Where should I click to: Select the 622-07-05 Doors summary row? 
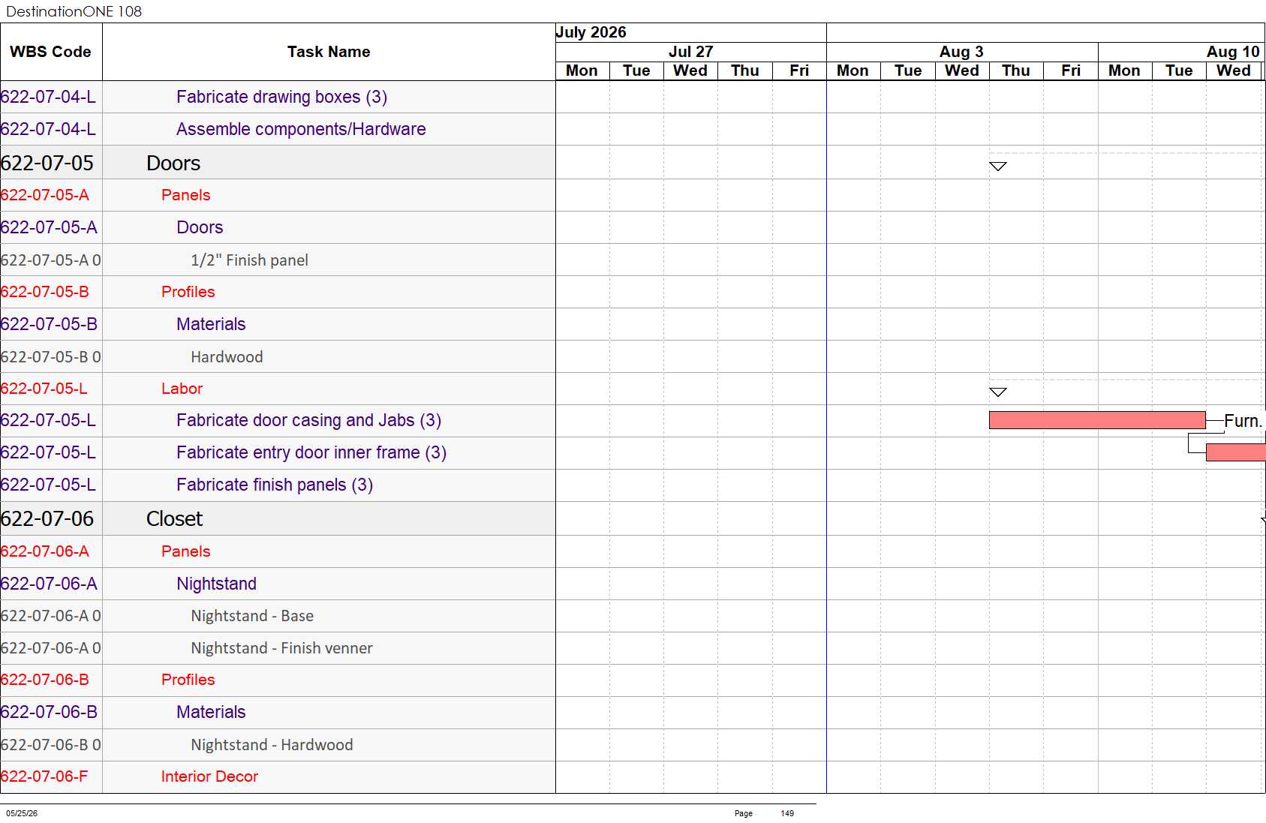(278, 163)
